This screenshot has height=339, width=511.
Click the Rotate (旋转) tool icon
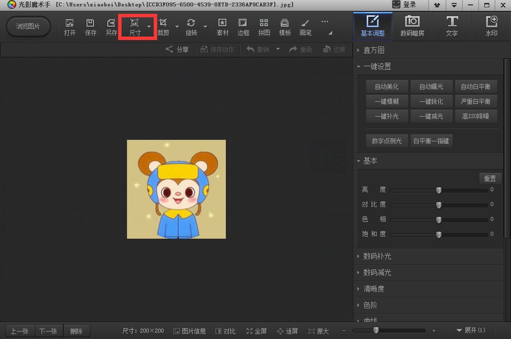[x=191, y=27]
